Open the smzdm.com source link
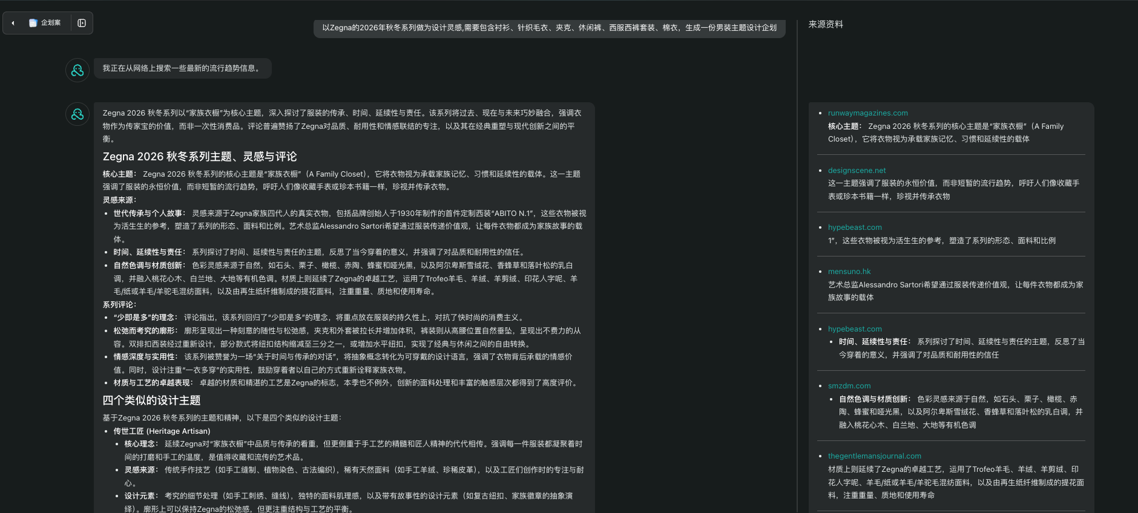The width and height of the screenshot is (1138, 513). [849, 386]
